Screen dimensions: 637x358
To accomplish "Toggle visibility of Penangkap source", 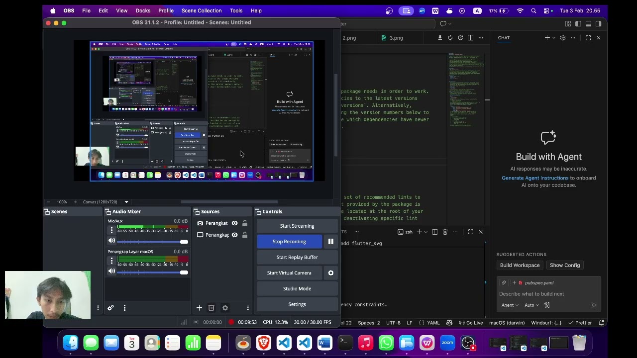I will (234, 235).
